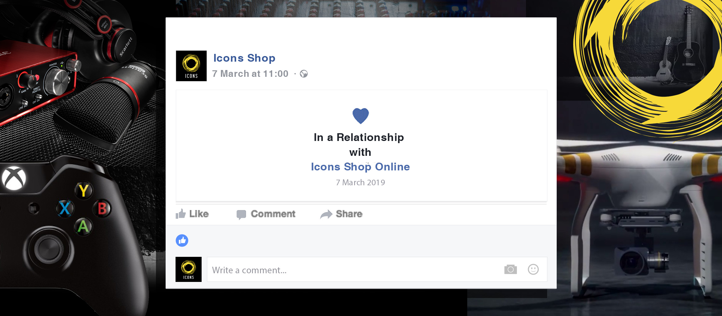The image size is (722, 316).
Task: Click the blue heart relationship icon
Action: click(x=360, y=116)
